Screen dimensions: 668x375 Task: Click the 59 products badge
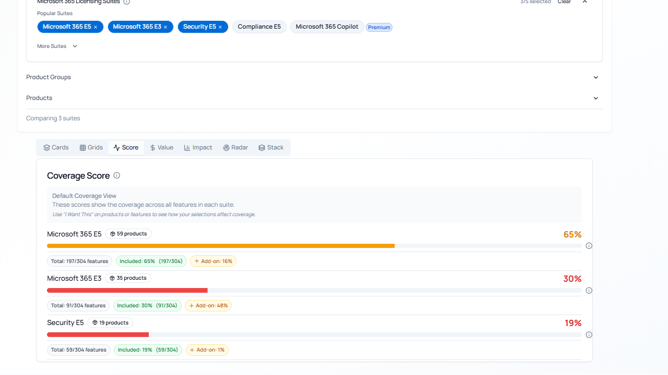[128, 234]
